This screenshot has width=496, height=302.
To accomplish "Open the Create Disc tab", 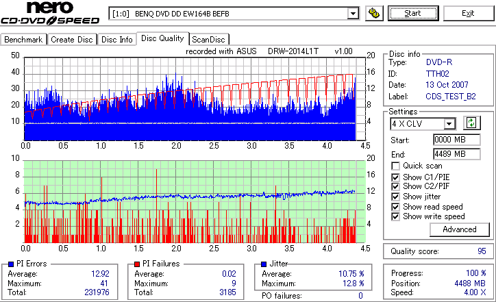I will 72,40.
